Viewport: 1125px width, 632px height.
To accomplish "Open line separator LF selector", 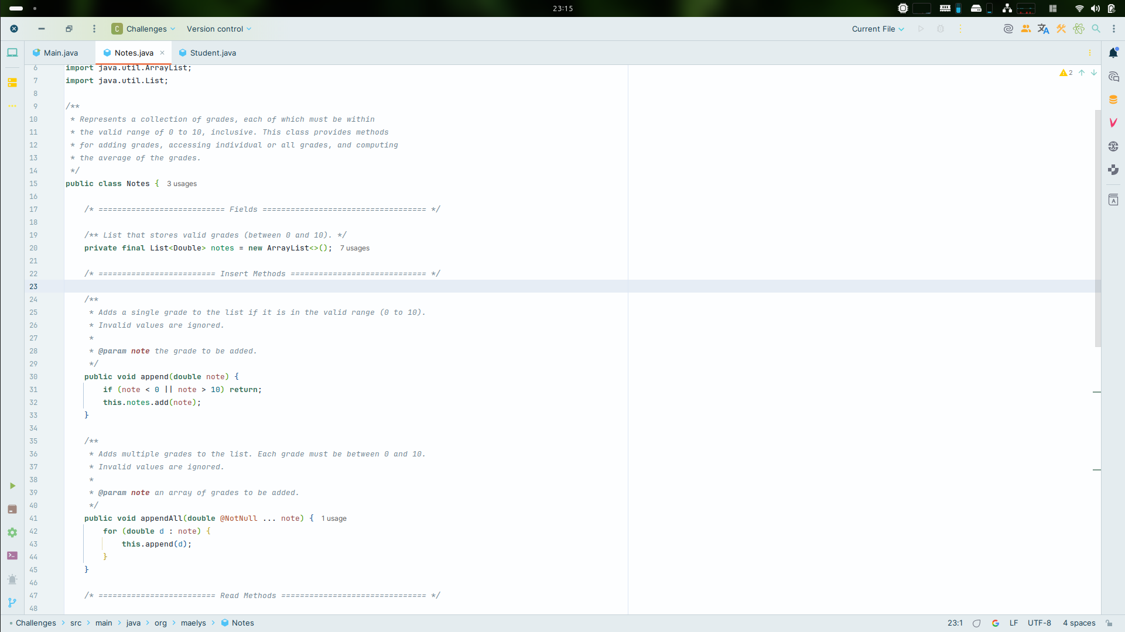I will pyautogui.click(x=1014, y=623).
